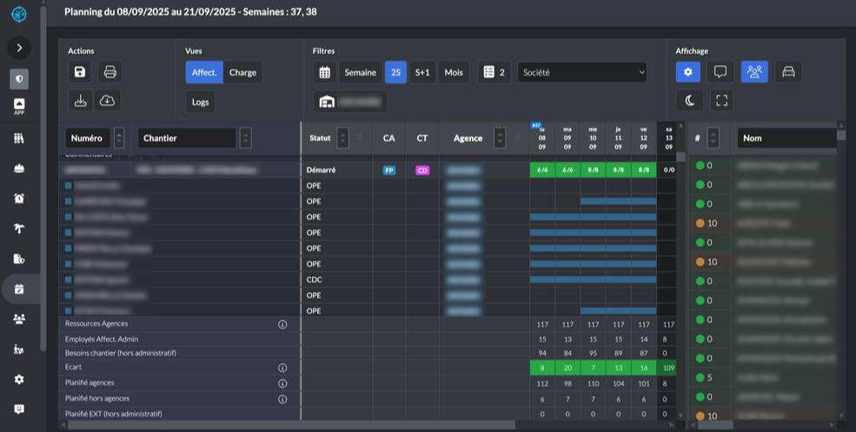The height and width of the screenshot is (432, 856).
Task: Expand the left sidebar with chevron
Action: pyautogui.click(x=19, y=47)
